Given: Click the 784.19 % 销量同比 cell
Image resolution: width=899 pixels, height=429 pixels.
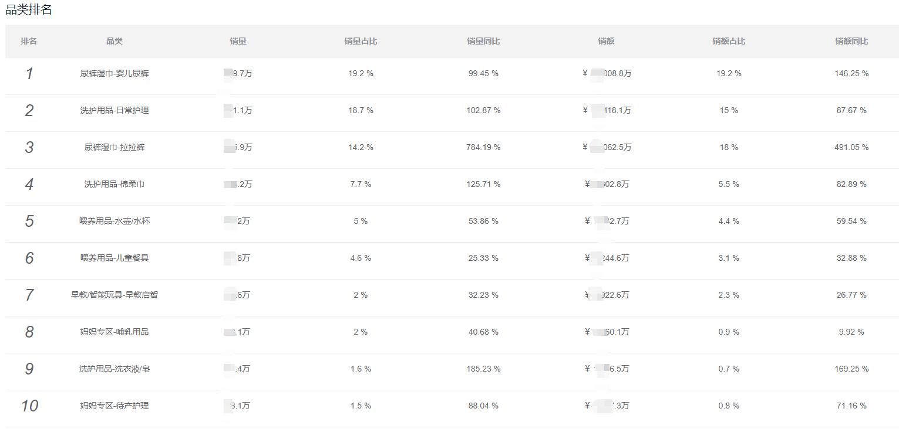Looking at the screenshot, I should (x=483, y=147).
